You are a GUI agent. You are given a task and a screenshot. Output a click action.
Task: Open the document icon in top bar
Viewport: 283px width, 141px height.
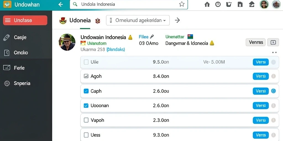(x=240, y=4)
